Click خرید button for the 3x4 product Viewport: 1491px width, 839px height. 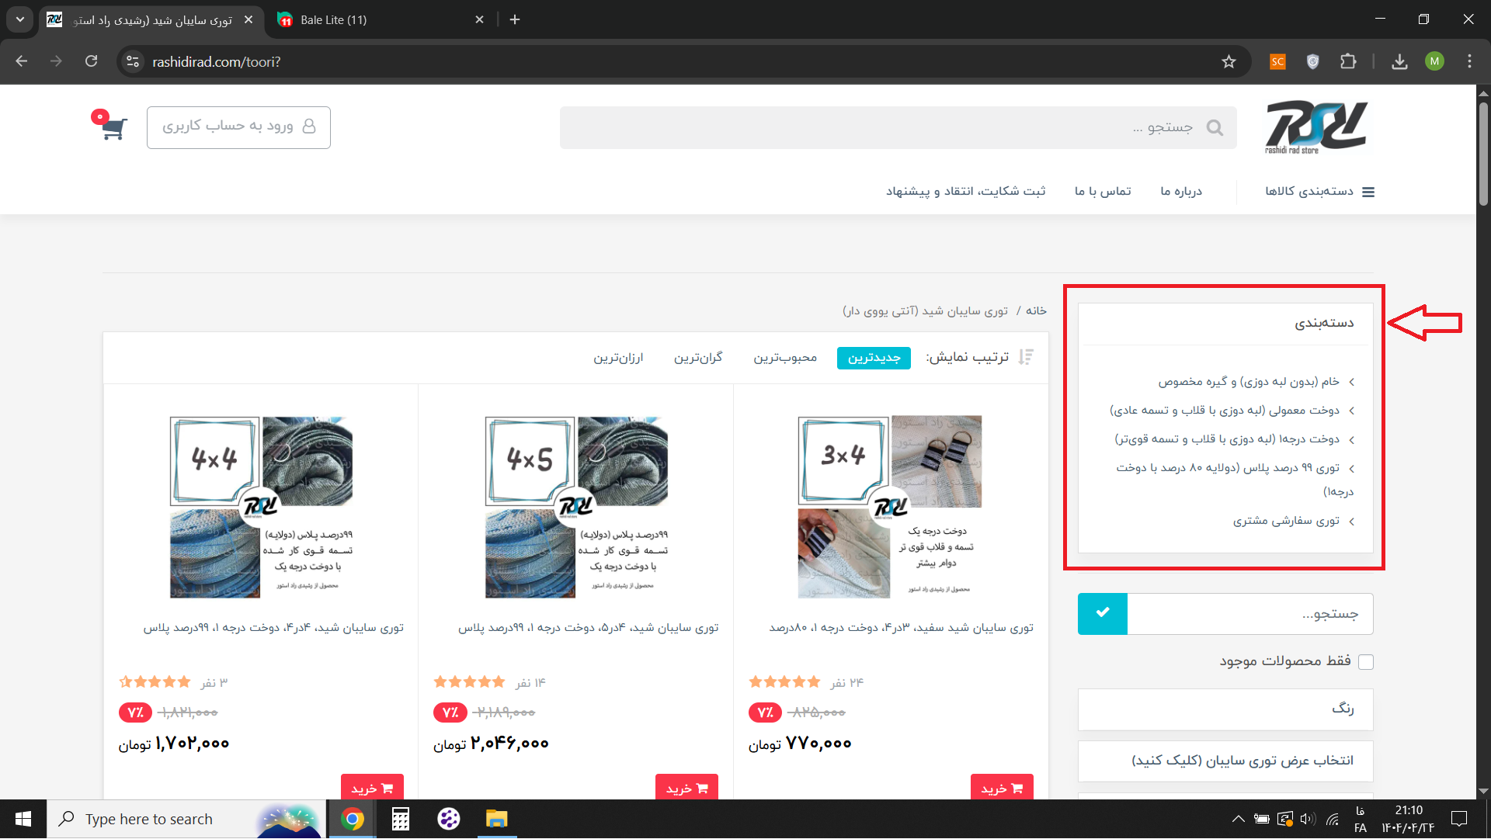[1002, 787]
